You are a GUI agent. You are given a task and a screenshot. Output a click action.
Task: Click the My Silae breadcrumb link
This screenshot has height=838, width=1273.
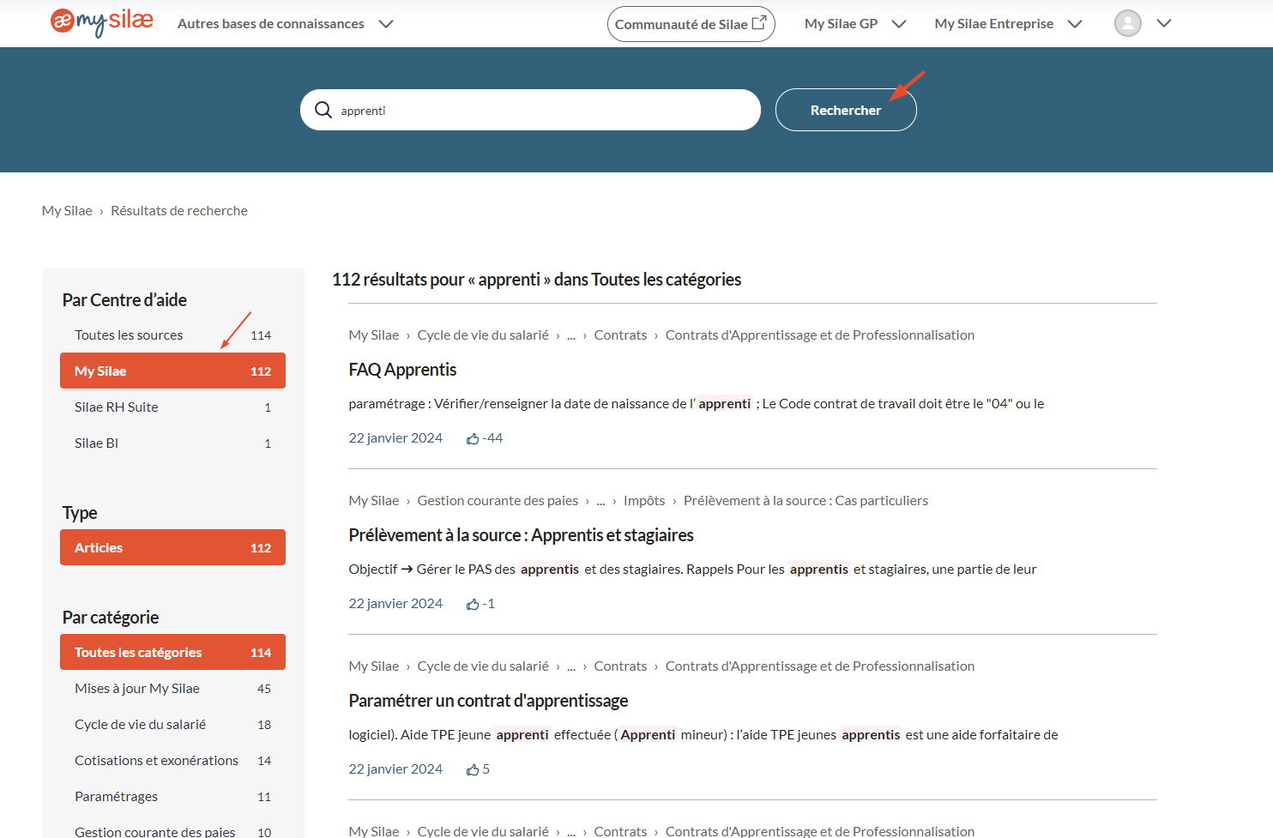[67, 211]
